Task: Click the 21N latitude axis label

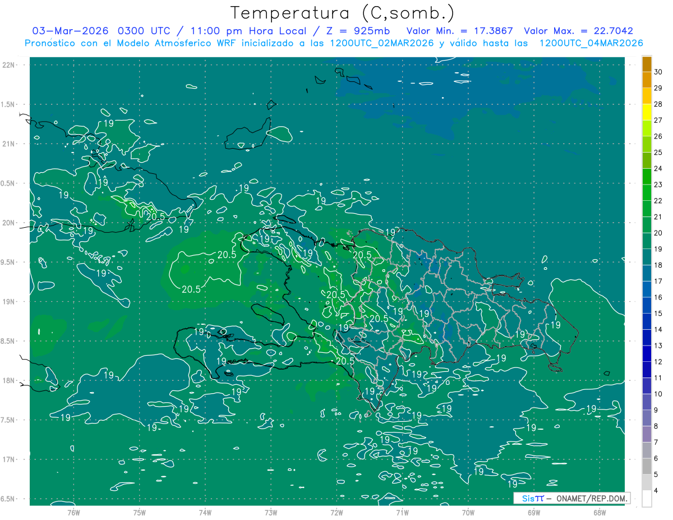Action: [x=10, y=144]
